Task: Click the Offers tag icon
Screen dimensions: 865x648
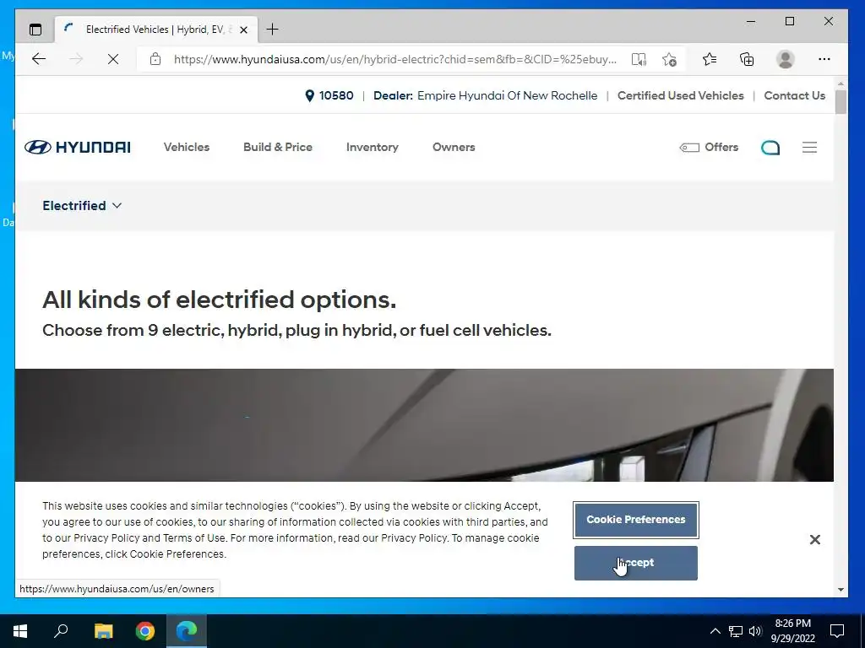Action: tap(689, 147)
